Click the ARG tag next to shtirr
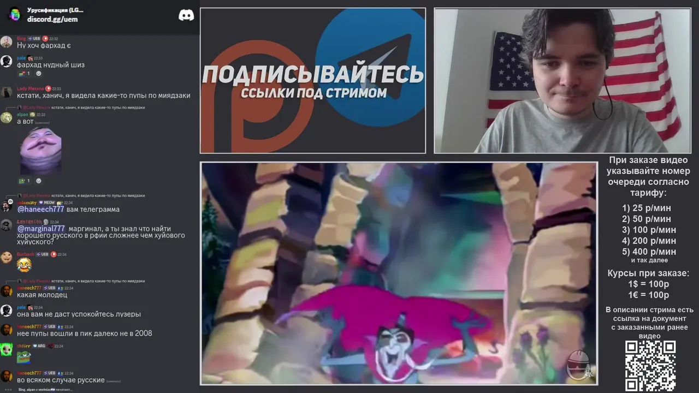 (39, 346)
